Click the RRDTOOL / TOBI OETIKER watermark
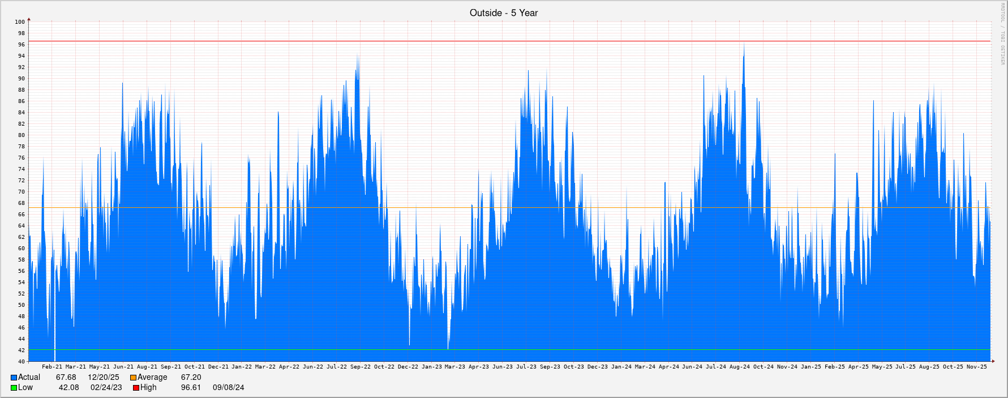Screen dimensions: 1008x398 coord(1001,34)
